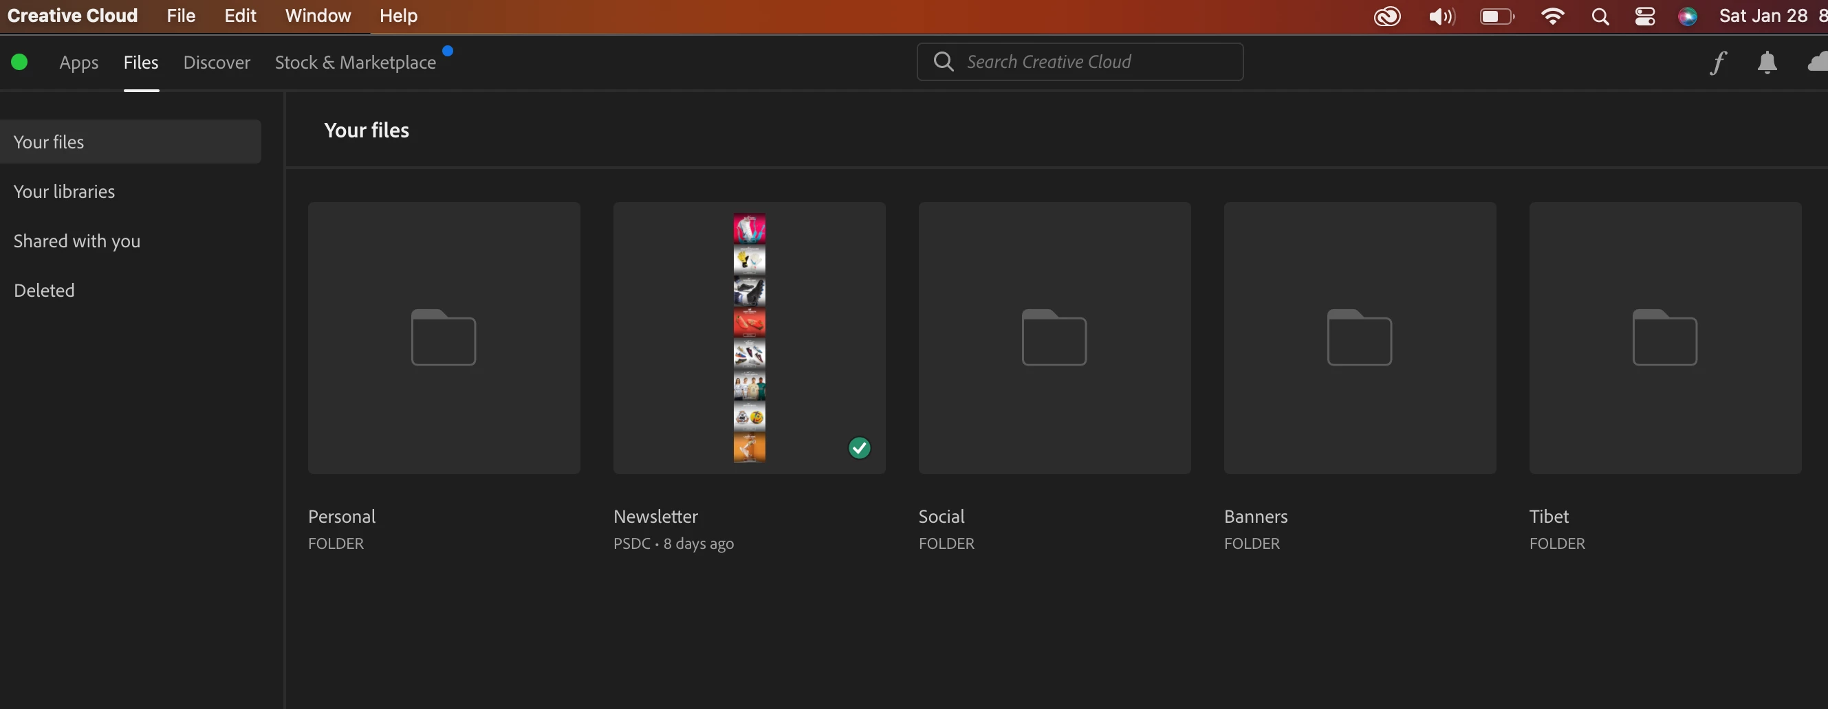Open Control Center in the menu bar

point(1645,16)
